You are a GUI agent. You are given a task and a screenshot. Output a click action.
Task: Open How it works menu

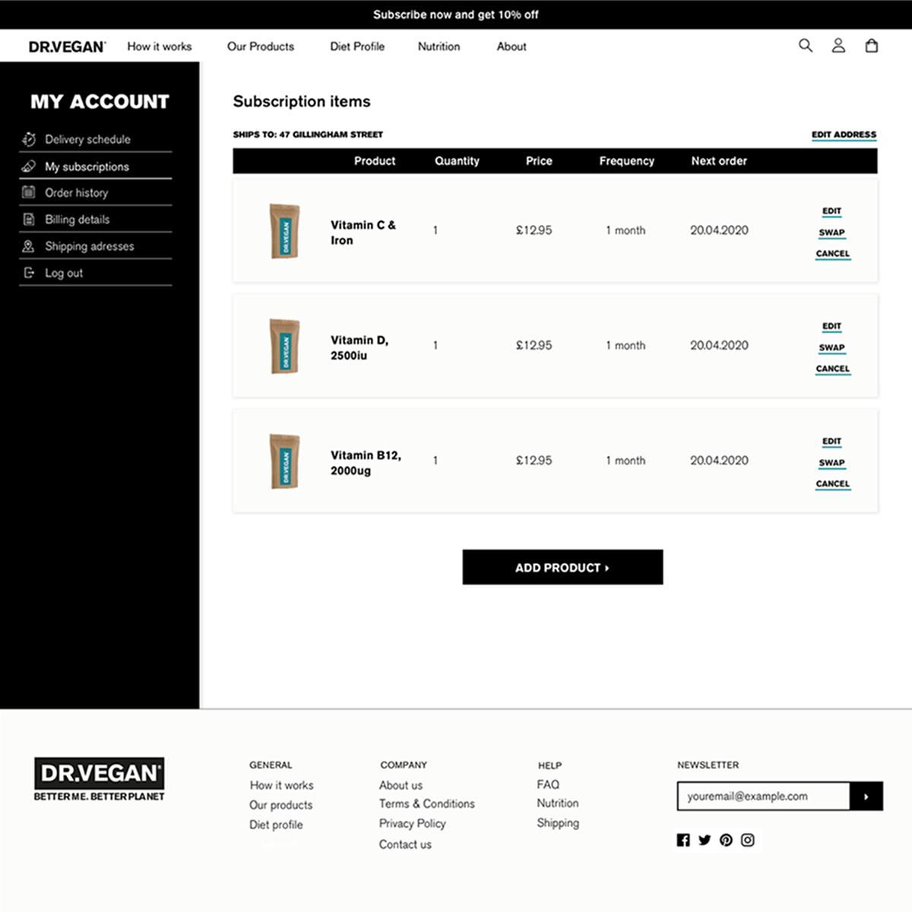[x=160, y=46]
